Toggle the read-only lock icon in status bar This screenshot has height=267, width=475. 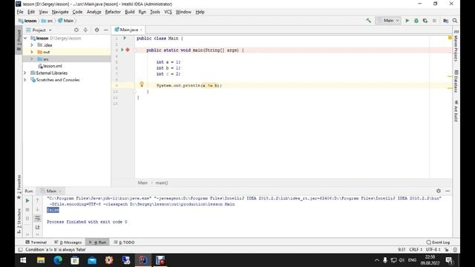pos(446,249)
